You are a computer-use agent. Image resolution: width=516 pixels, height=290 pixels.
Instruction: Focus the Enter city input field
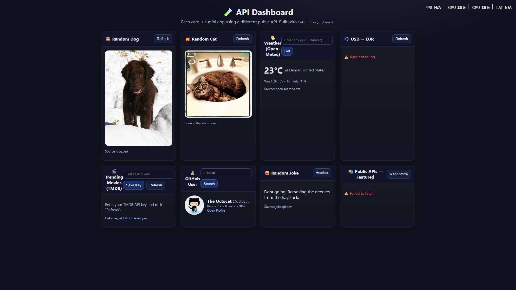click(307, 40)
